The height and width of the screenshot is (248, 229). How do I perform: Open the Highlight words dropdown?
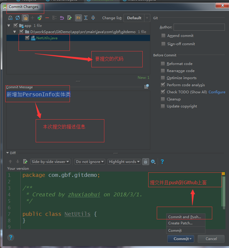tap(124, 162)
